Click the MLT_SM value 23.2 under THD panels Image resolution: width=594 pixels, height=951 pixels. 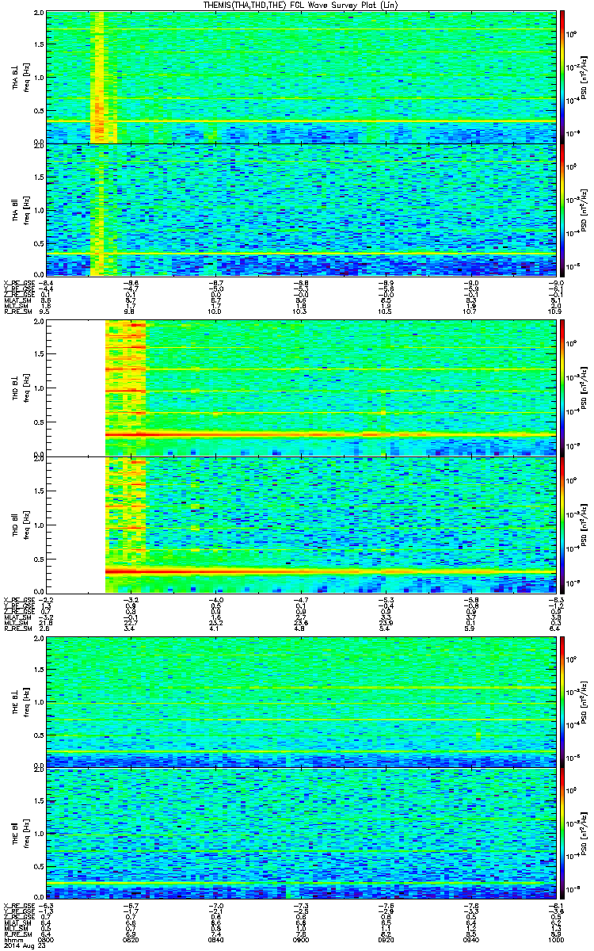[x=216, y=624]
